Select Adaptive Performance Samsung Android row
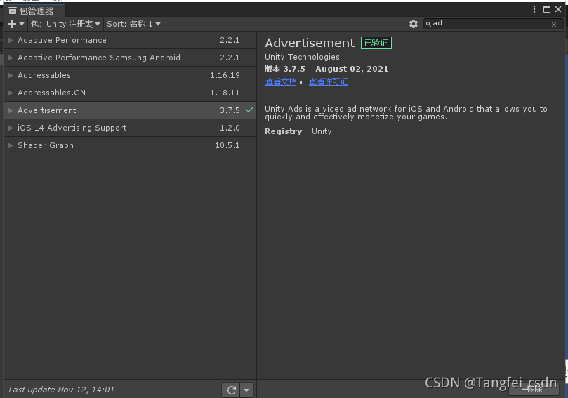This screenshot has height=398, width=568. coord(130,58)
